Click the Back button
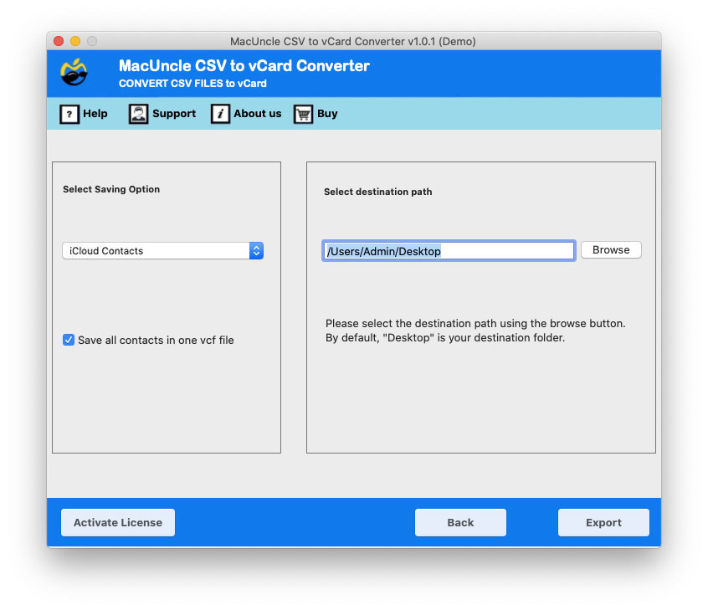708x610 pixels. click(460, 522)
